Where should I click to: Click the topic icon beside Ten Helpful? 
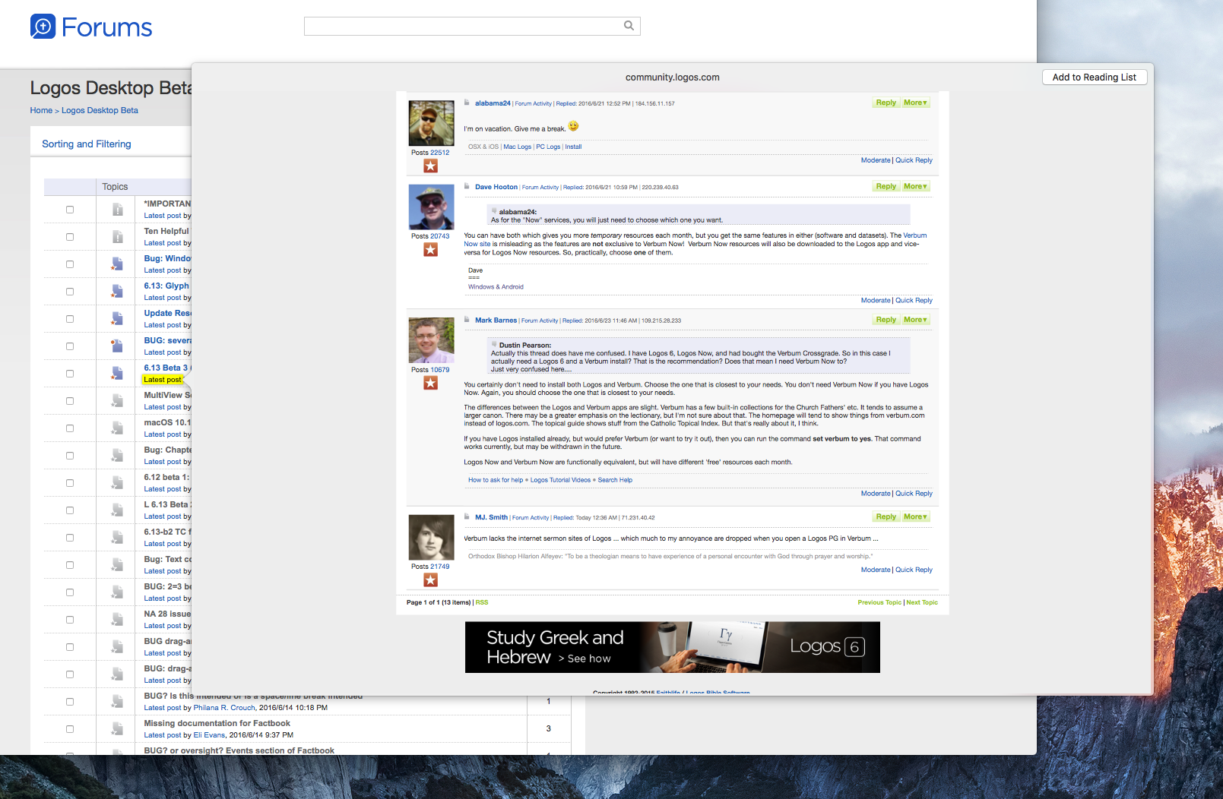tap(117, 237)
